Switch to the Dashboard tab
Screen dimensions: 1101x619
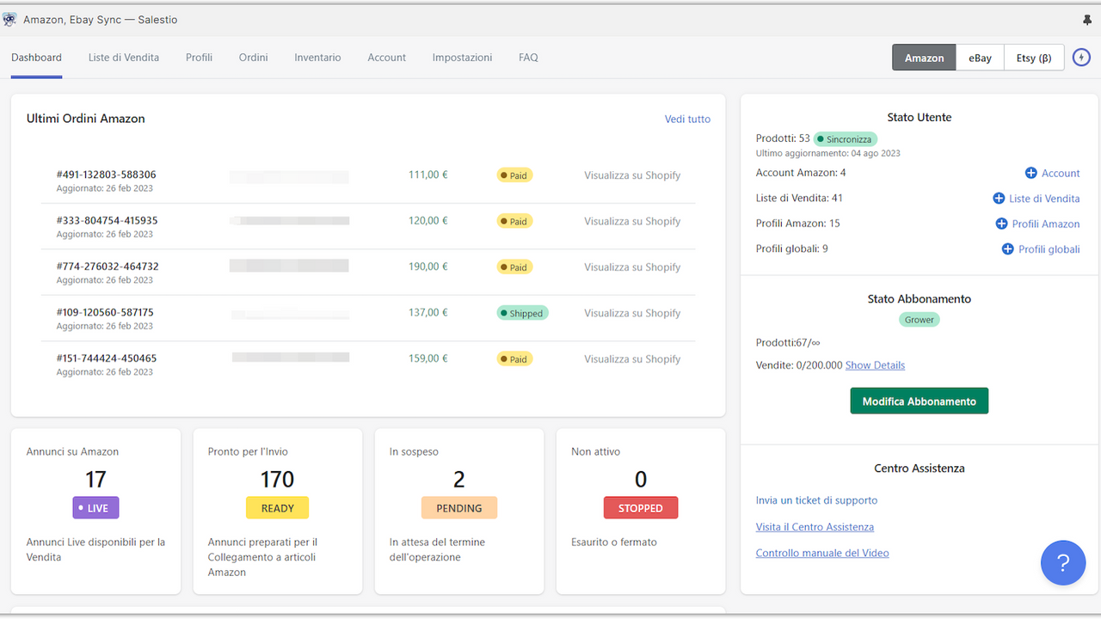coord(36,58)
